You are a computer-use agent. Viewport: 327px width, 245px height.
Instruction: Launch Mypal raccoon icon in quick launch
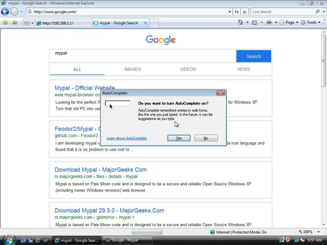coord(45,240)
